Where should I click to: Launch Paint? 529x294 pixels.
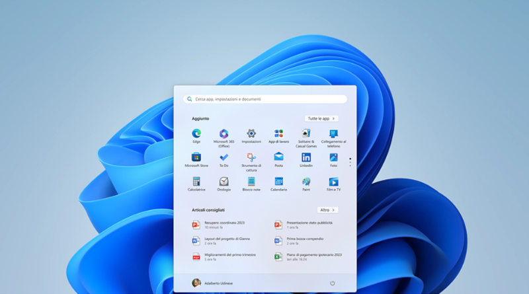click(x=306, y=184)
